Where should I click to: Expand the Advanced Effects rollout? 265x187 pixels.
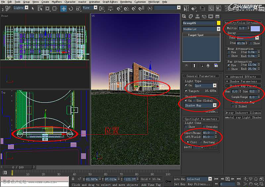pos(243,77)
